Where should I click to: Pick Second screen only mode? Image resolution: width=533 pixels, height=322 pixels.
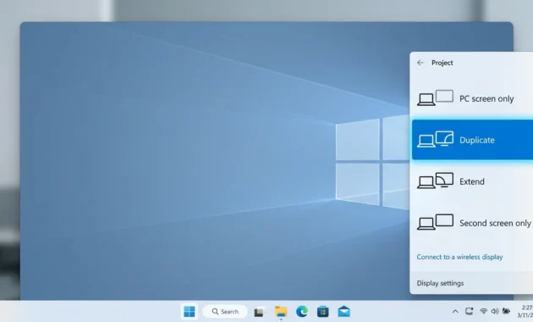472,223
